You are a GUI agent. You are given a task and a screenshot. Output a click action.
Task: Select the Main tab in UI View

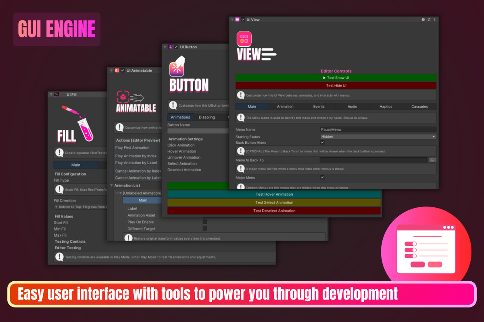[252, 107]
